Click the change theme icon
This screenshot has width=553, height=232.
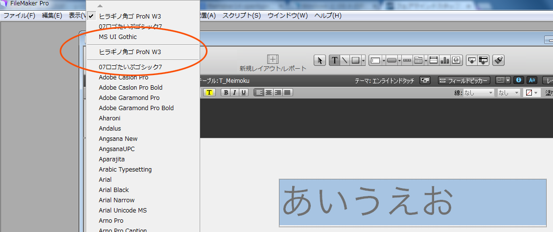point(425,80)
